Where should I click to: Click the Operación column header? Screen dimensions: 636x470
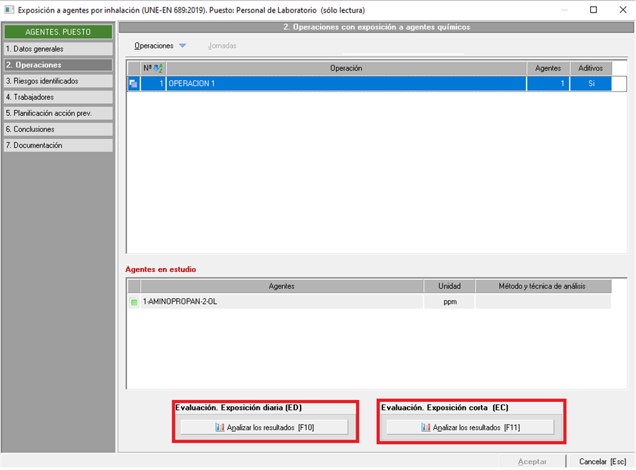click(x=346, y=68)
